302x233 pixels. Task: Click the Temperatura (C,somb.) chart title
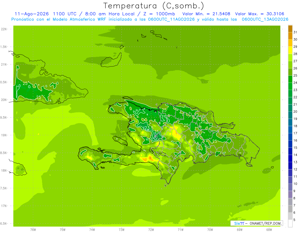point(154,6)
